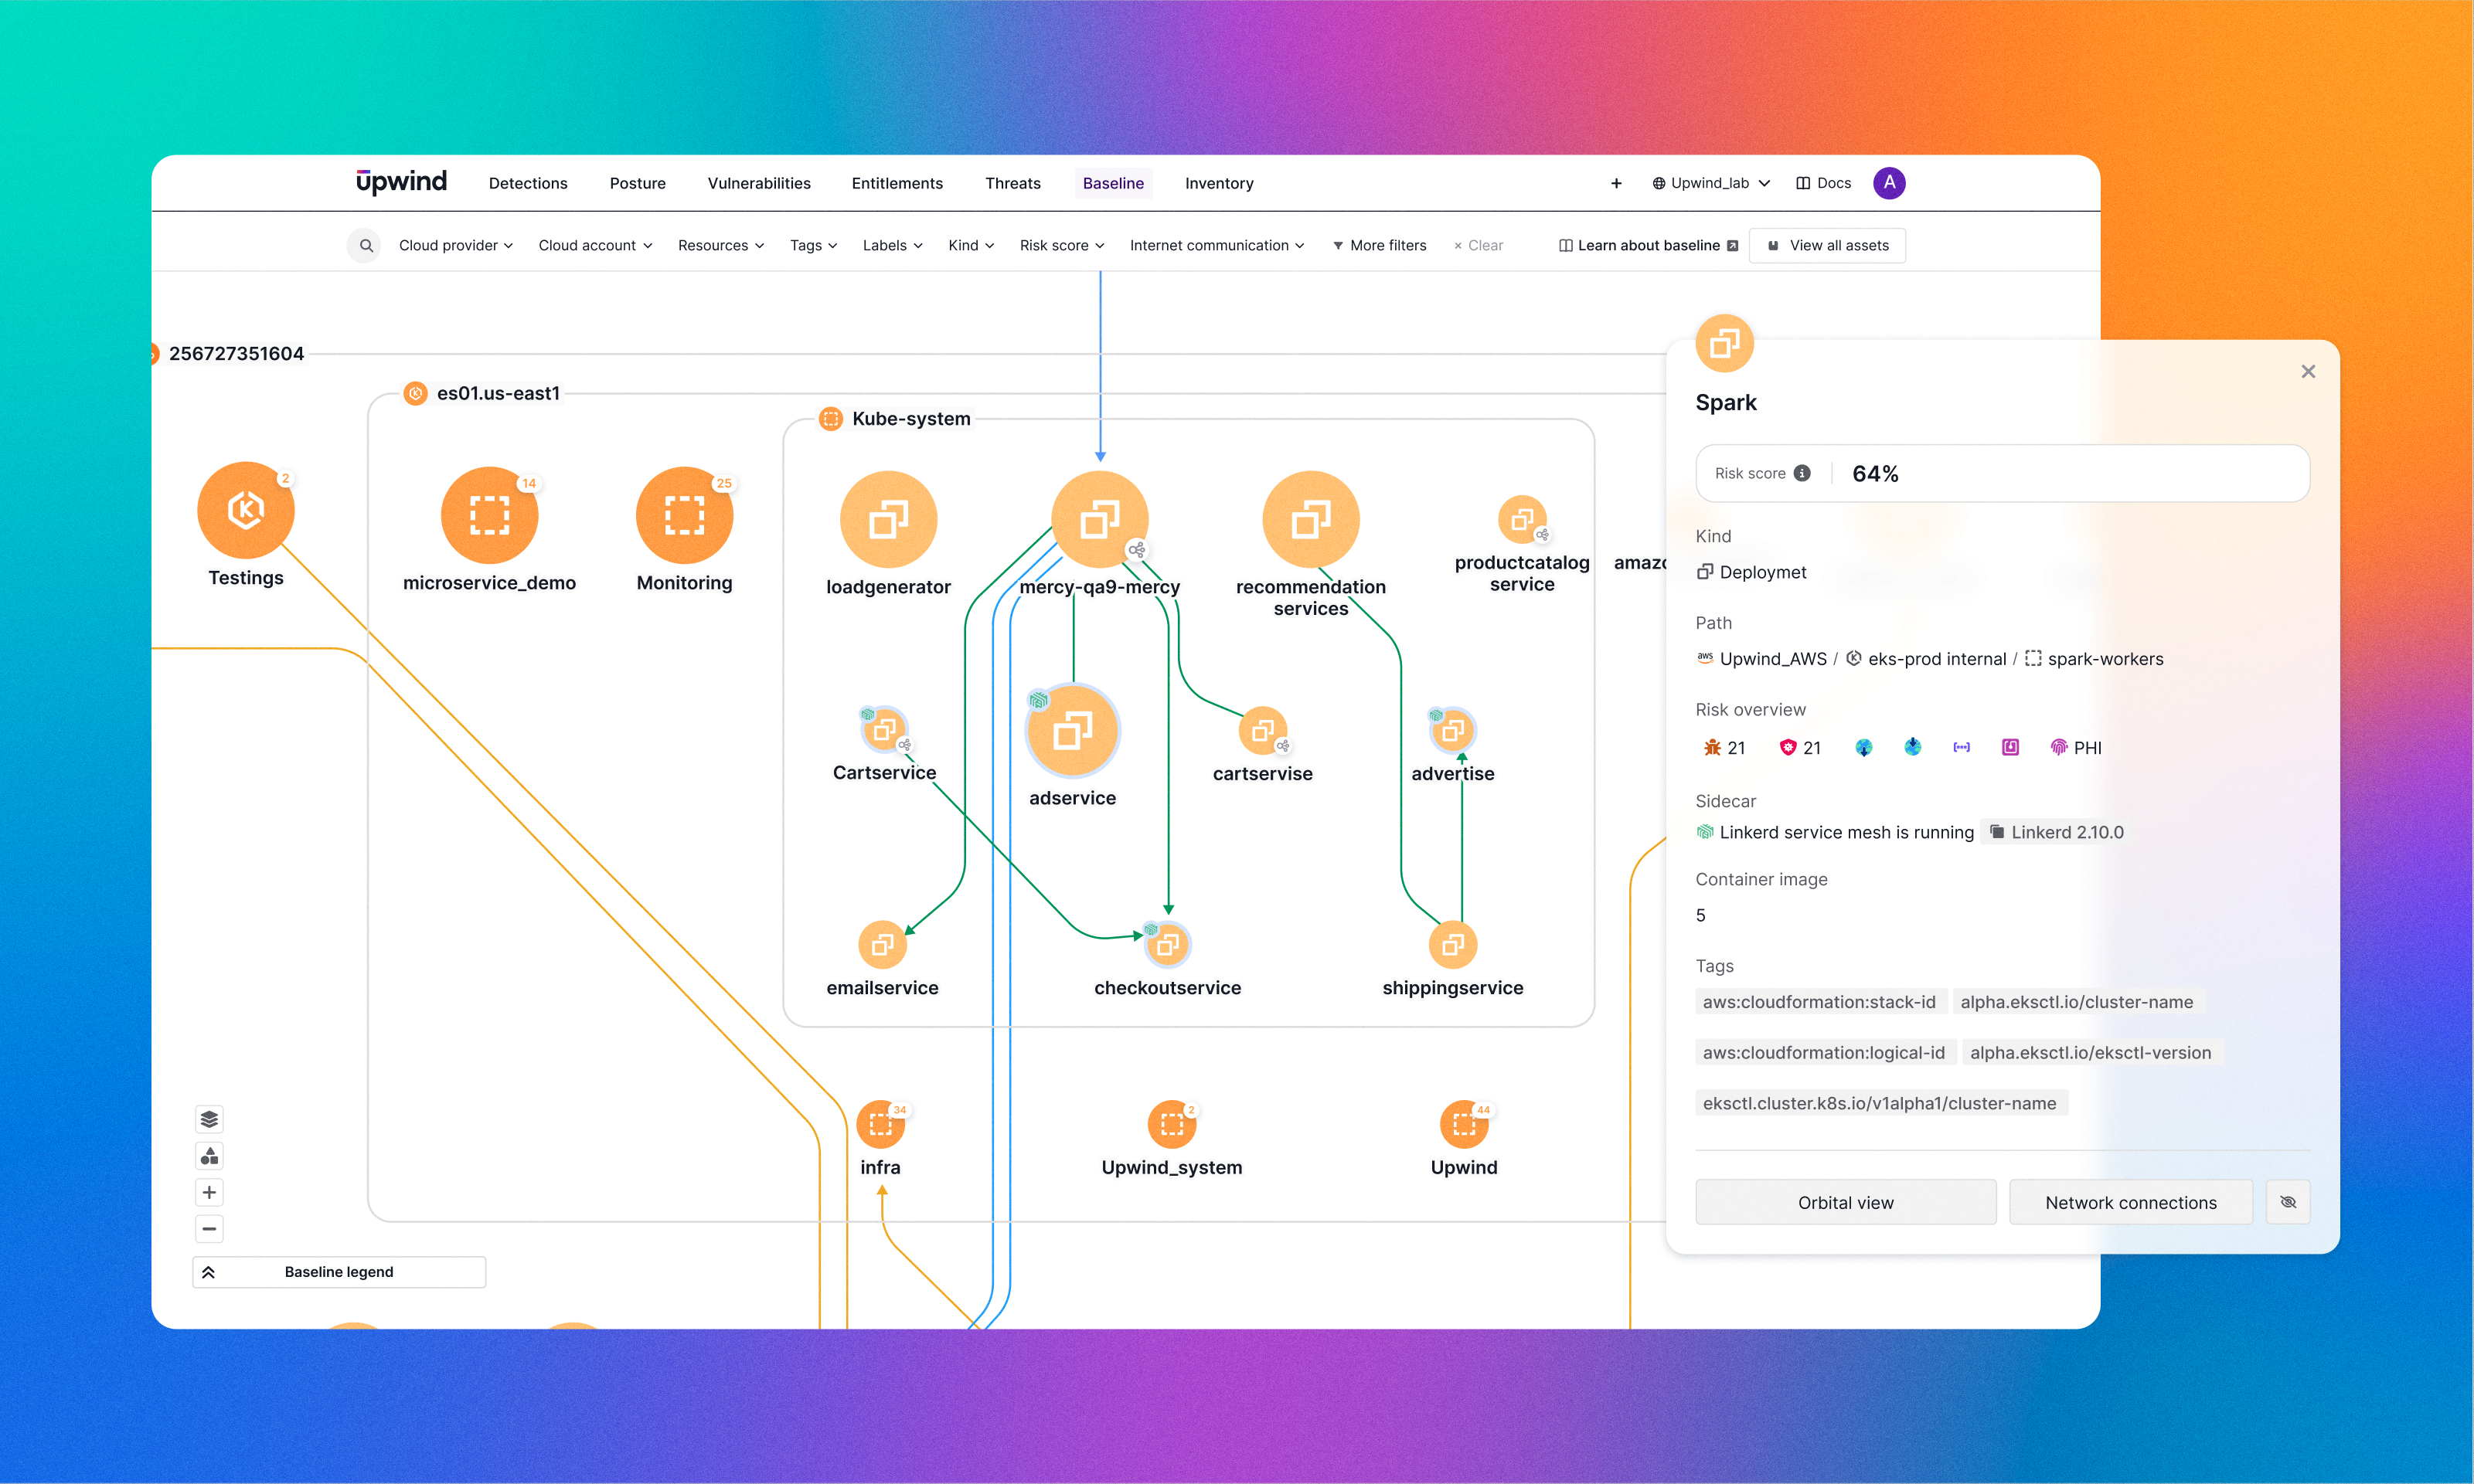The image size is (2474, 1484).
Task: Switch to the Vulnerabilities tab
Action: [x=758, y=183]
